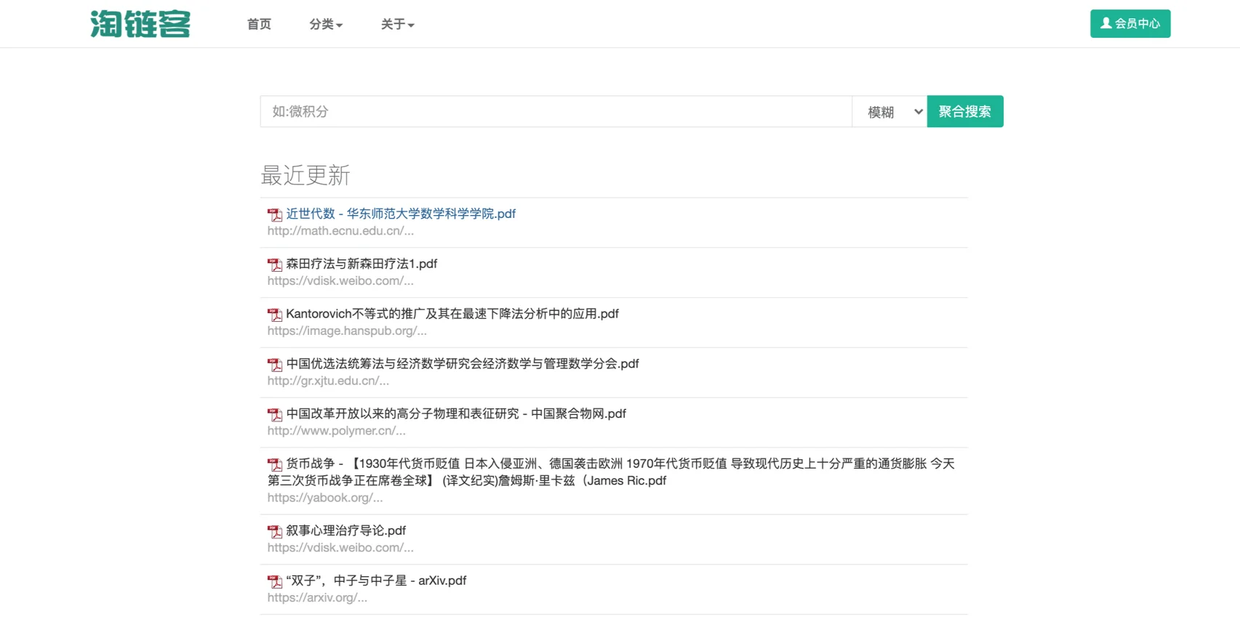Click the https://image.hanspub.org/... source URL
Viewport: 1240px width, 619px height.
click(x=347, y=331)
